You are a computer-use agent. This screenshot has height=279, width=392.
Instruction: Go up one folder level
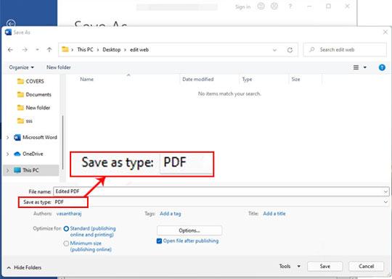49,50
